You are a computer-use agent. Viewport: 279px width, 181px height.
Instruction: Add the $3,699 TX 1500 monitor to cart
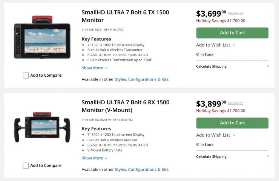point(232,33)
